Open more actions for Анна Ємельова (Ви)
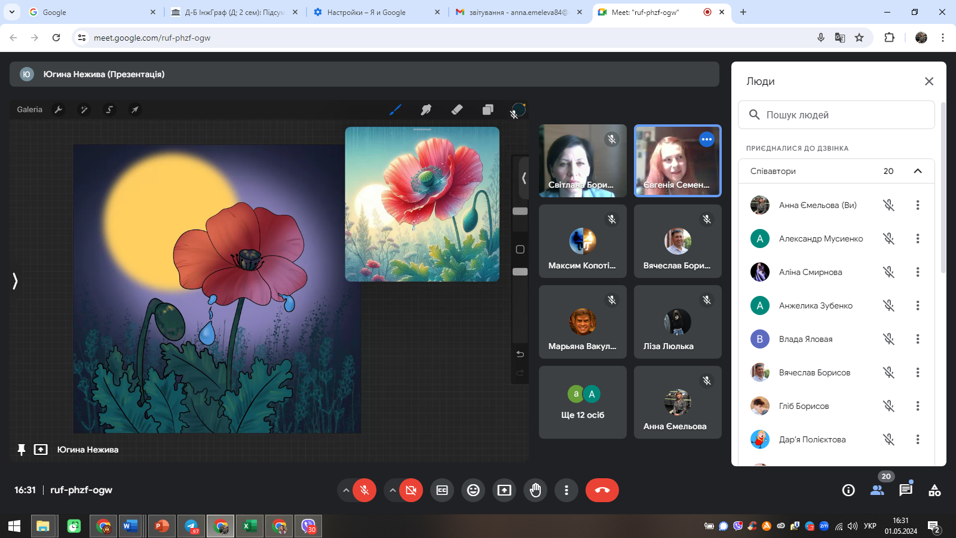This screenshot has height=538, width=956. point(918,205)
